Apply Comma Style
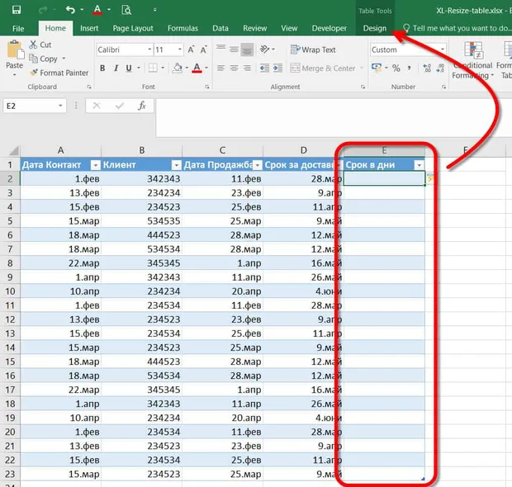The height and width of the screenshot is (487, 512). coord(409,69)
